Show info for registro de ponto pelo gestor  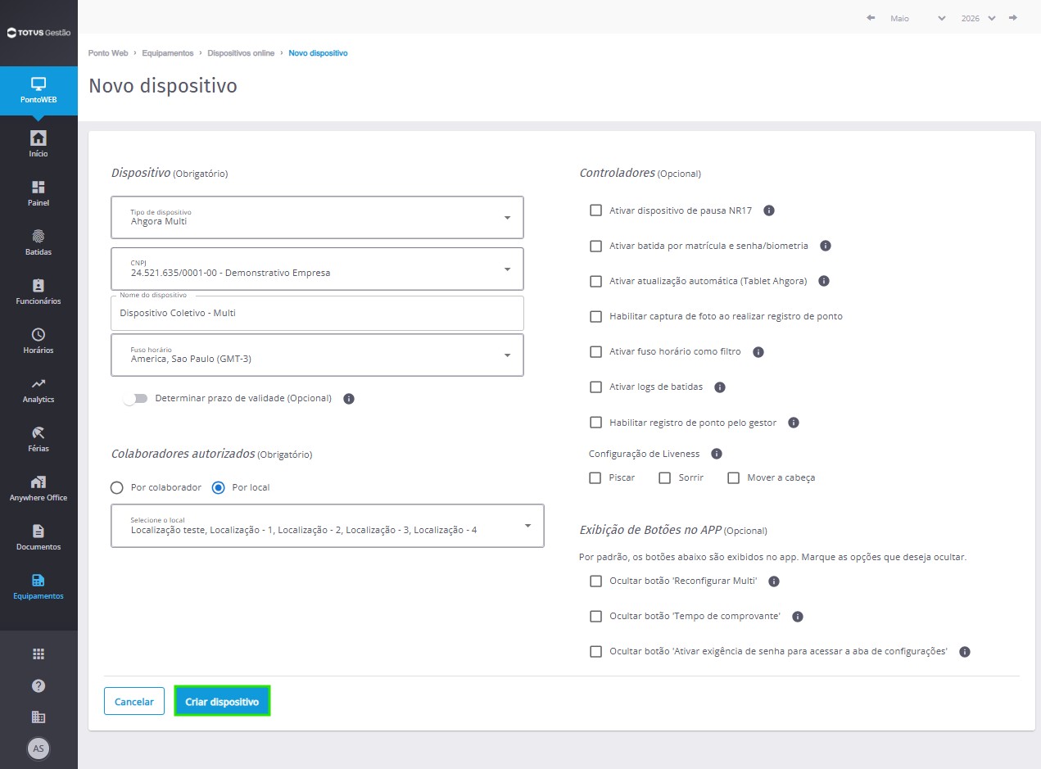pos(793,423)
